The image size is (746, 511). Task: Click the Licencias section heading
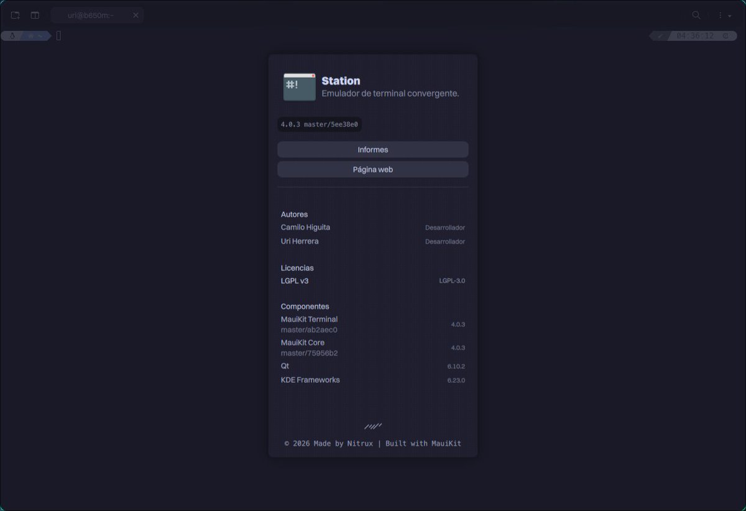[x=297, y=268]
